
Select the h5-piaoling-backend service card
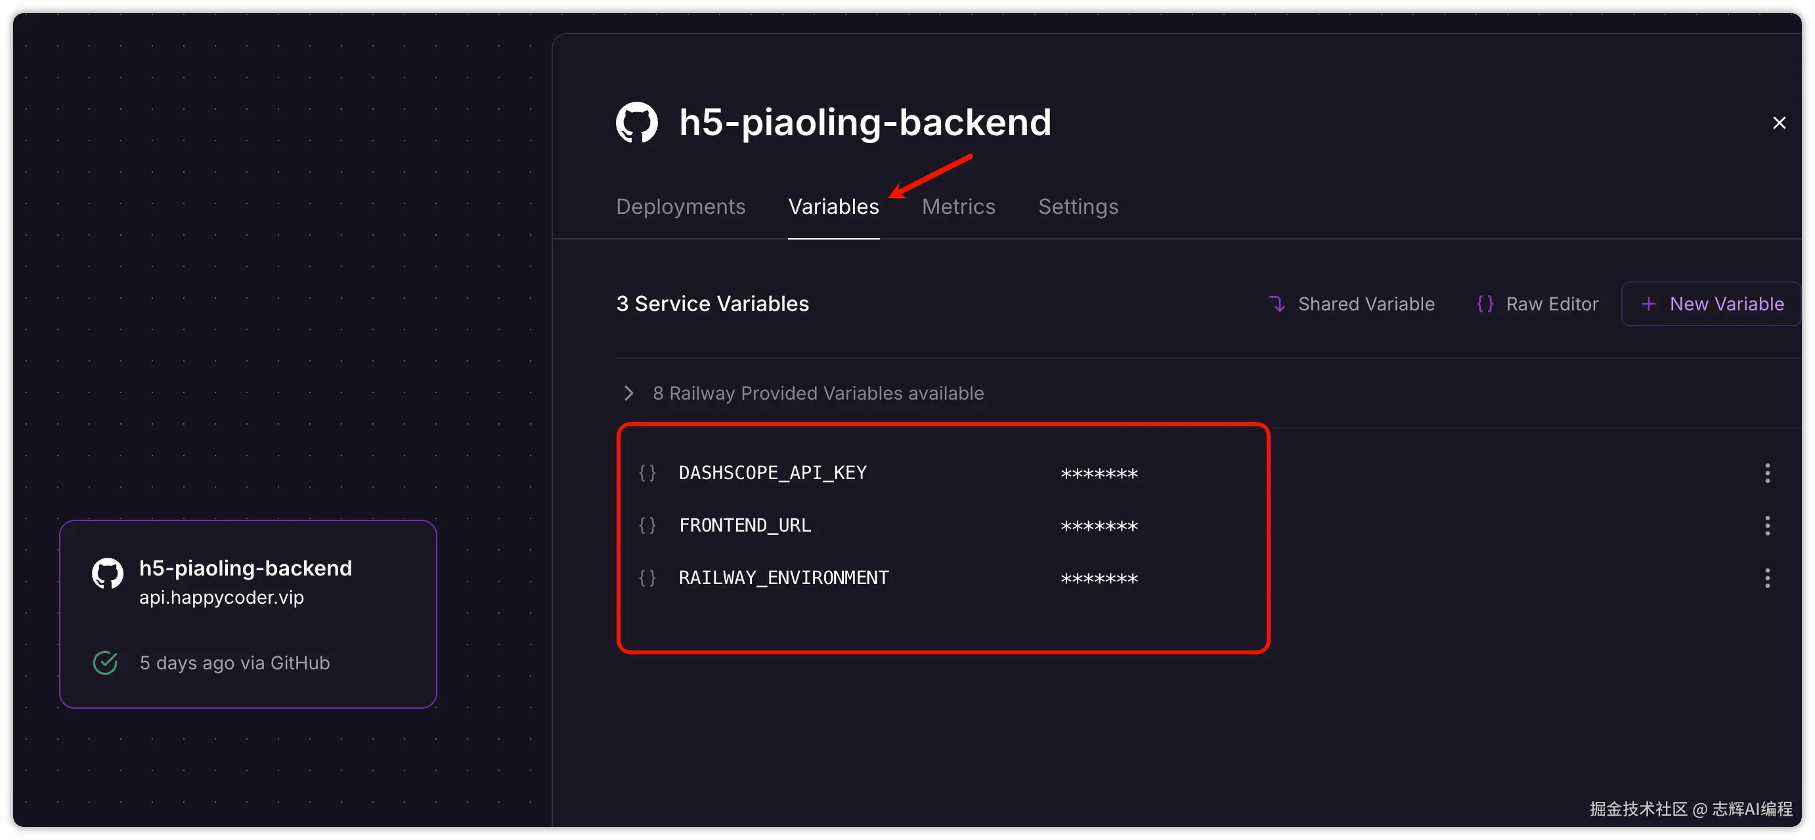(x=248, y=614)
